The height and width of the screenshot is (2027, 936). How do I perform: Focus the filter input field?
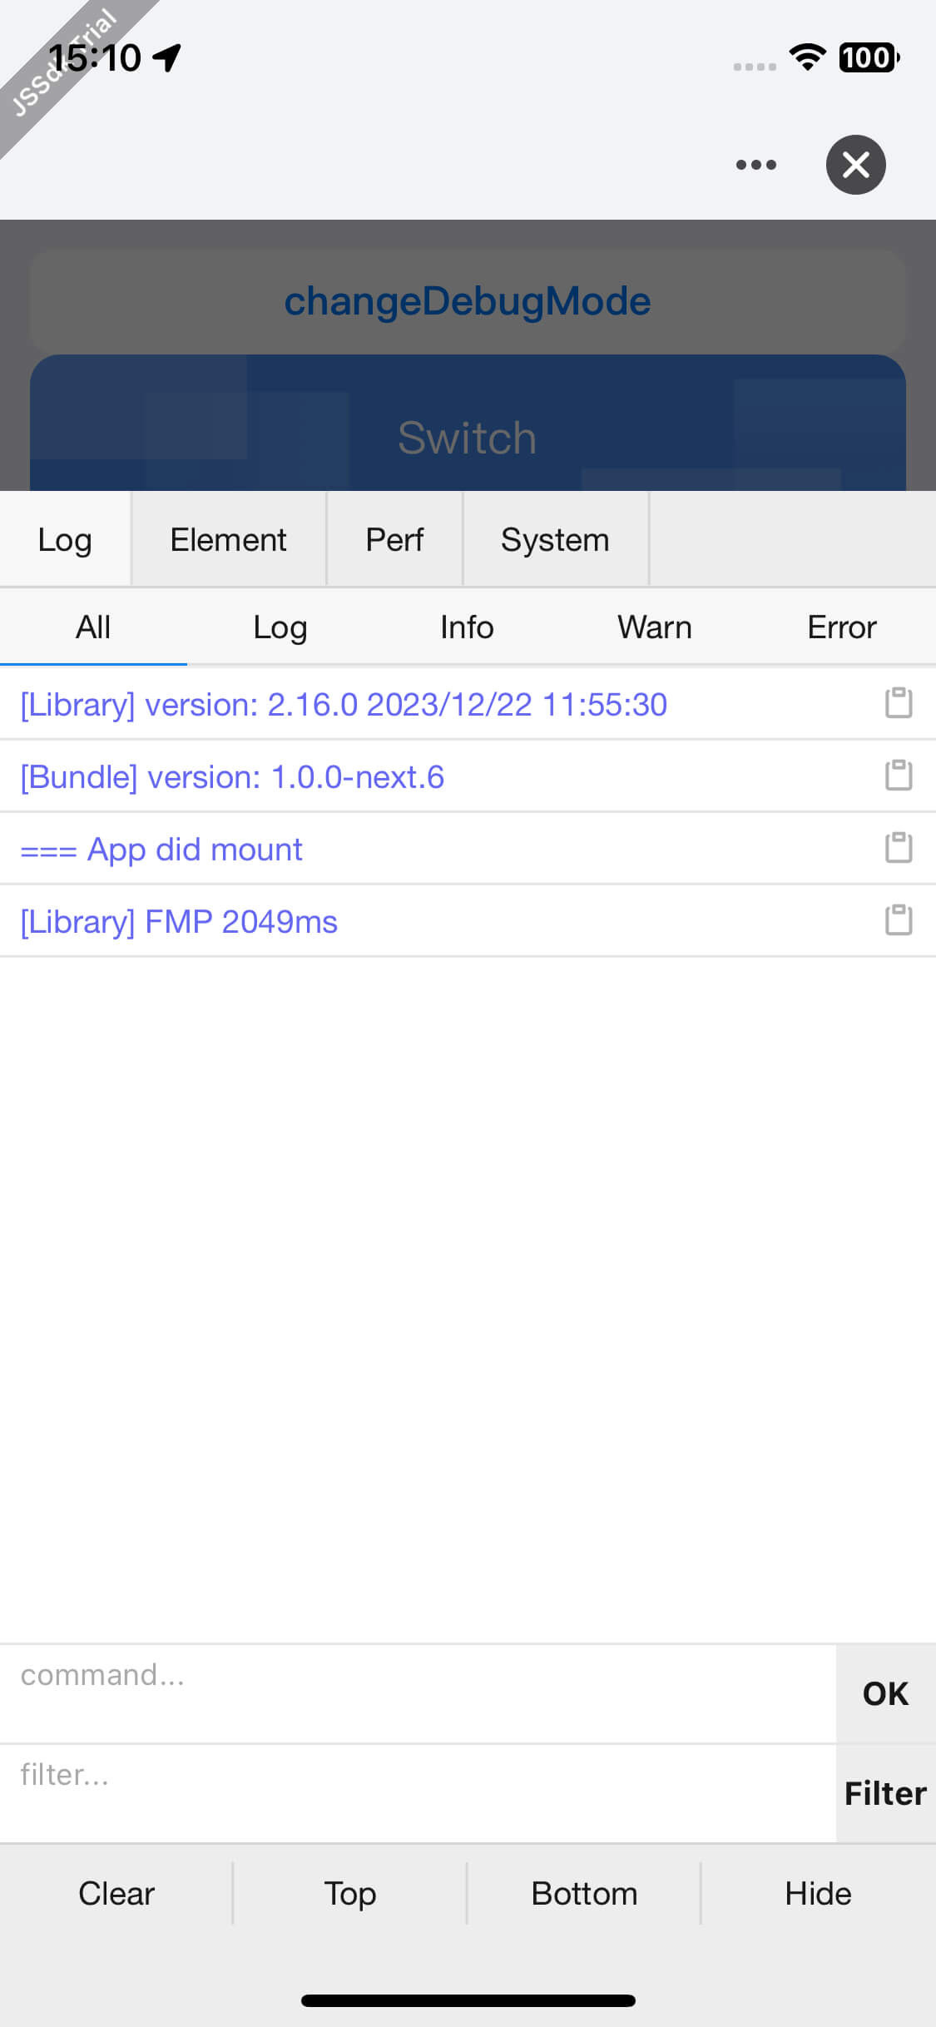418,1793
